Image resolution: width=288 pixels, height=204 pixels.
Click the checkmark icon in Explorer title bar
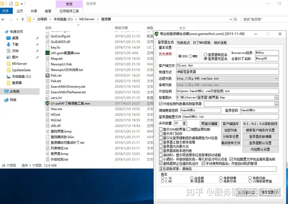click(x=11, y=4)
